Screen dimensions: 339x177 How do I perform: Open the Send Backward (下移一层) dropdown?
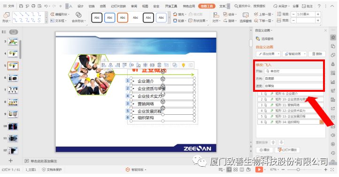[x=263, y=21]
